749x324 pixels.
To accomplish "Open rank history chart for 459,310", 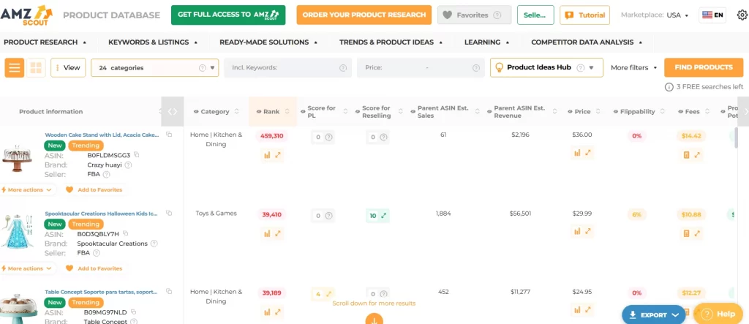I will pyautogui.click(x=267, y=154).
